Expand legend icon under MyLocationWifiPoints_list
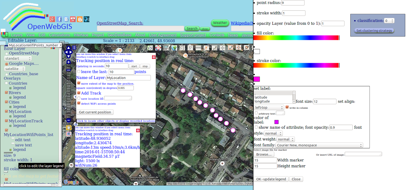The height and width of the screenshot is (190, 418). click(x=10, y=150)
